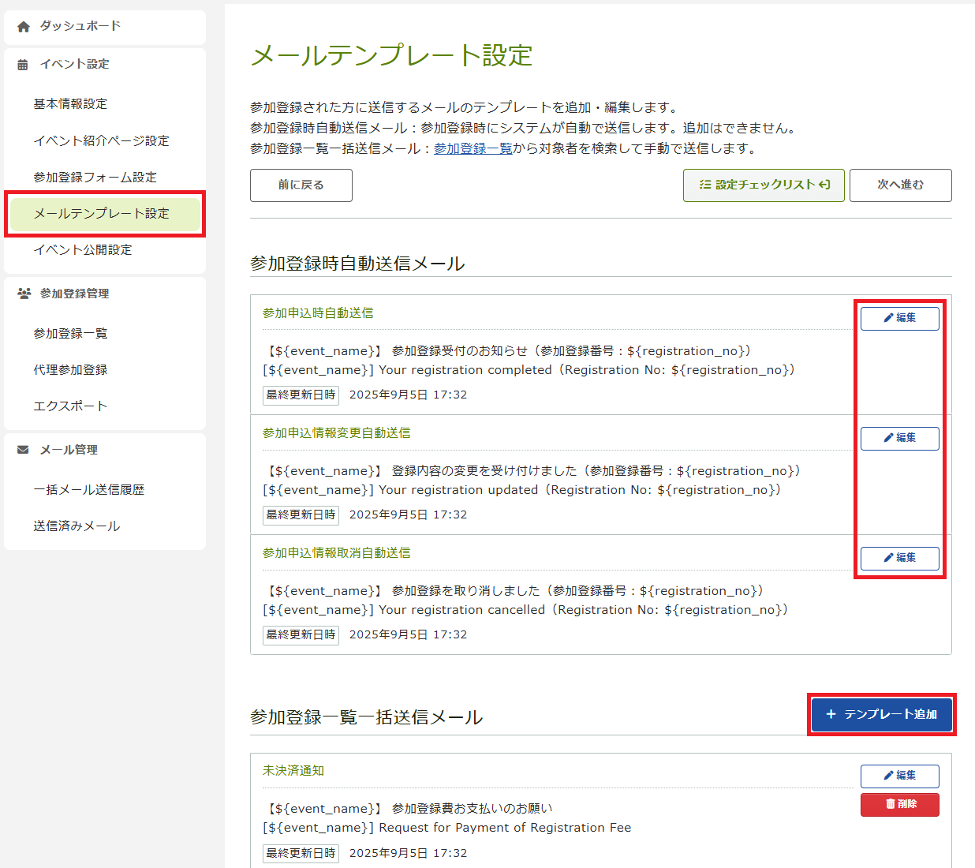Delete the 未決済通知 template
Viewport: 975px width, 868px height.
coord(899,804)
